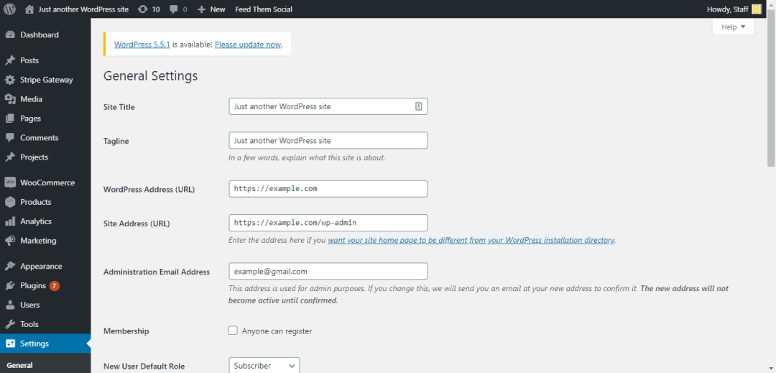The image size is (776, 373).
Task: Click the Site Address URL field
Action: (x=328, y=223)
